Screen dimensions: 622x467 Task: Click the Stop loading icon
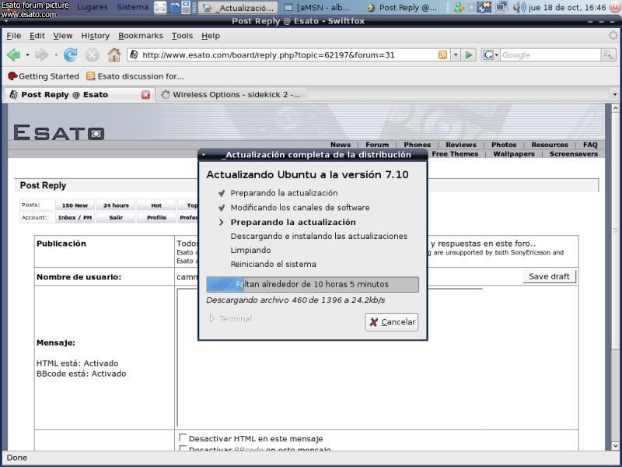tap(93, 55)
